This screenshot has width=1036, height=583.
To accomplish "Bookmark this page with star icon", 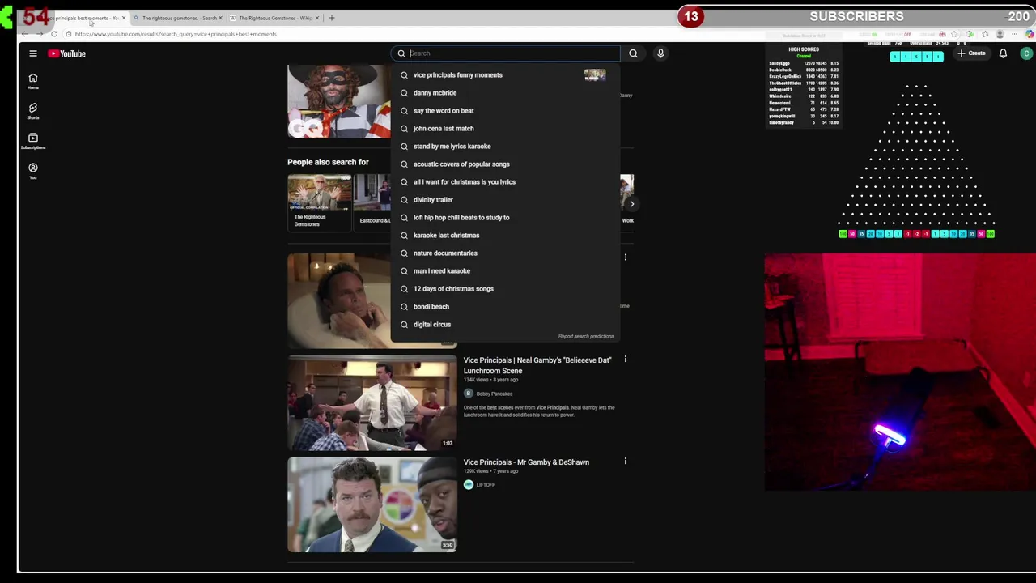I will (x=955, y=34).
